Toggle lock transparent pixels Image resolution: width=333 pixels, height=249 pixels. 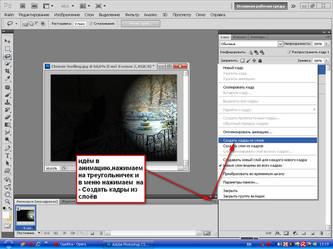pos(242,61)
